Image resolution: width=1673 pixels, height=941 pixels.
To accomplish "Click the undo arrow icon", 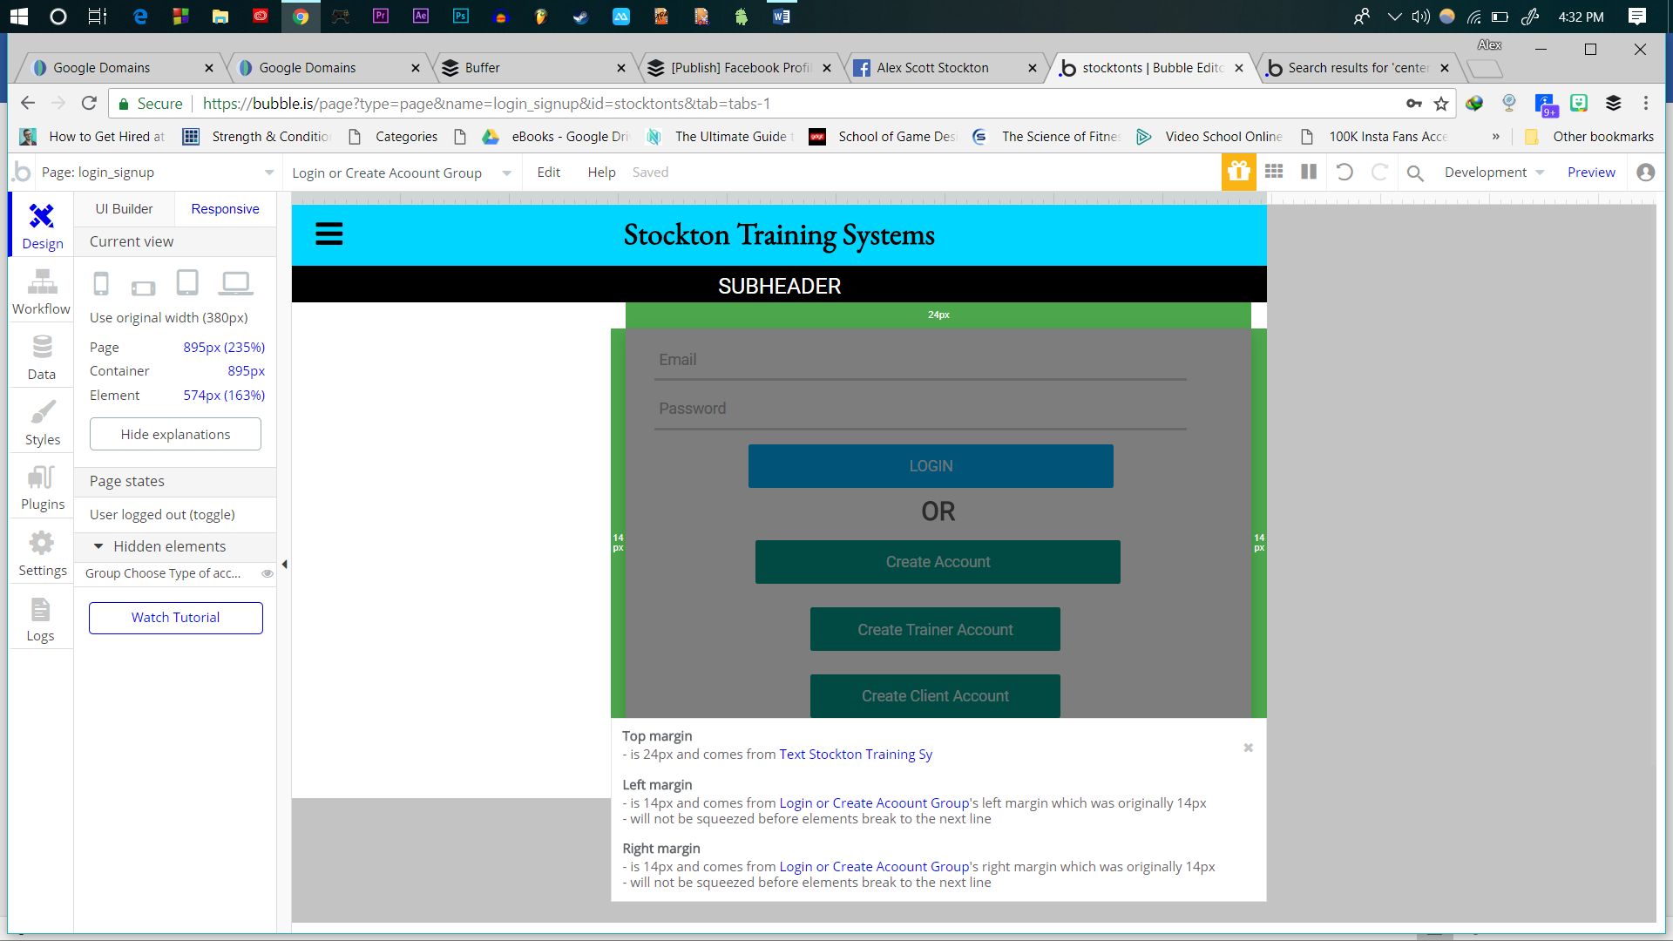I will point(1344,172).
